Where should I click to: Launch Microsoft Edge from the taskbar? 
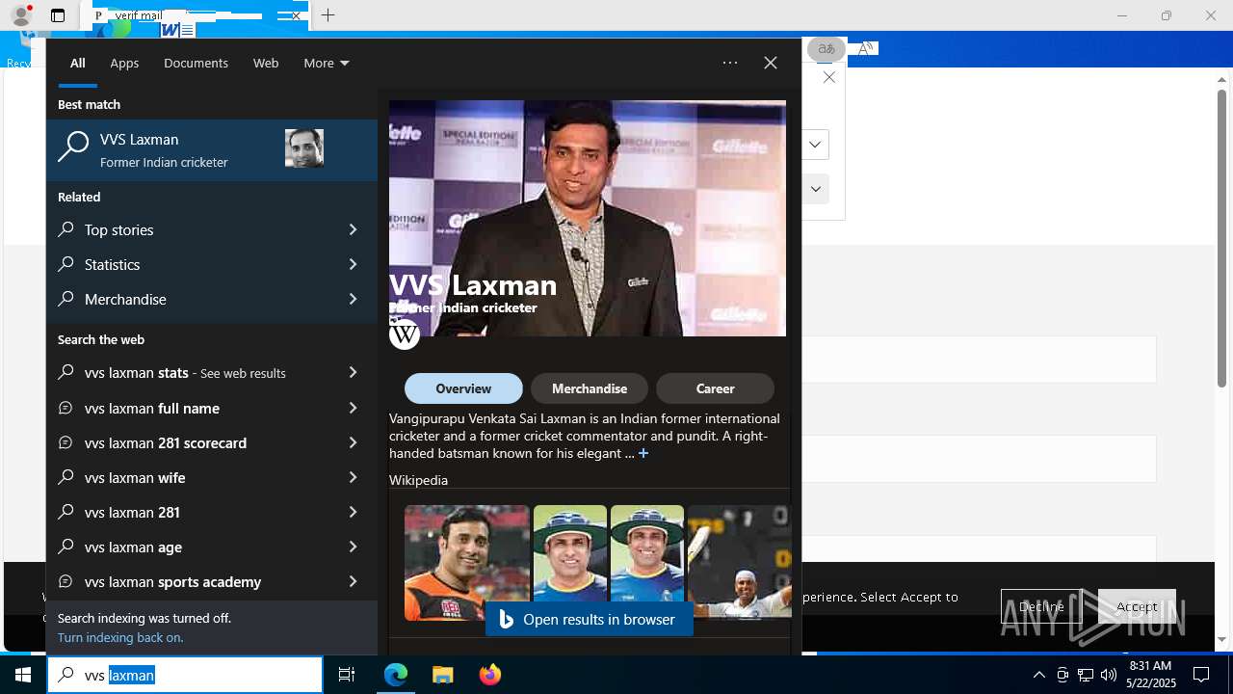pyautogui.click(x=396, y=675)
